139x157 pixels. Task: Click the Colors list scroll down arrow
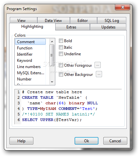click(x=52, y=82)
